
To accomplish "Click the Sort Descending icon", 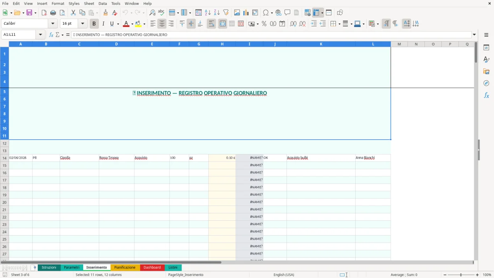I will pyautogui.click(x=217, y=13).
